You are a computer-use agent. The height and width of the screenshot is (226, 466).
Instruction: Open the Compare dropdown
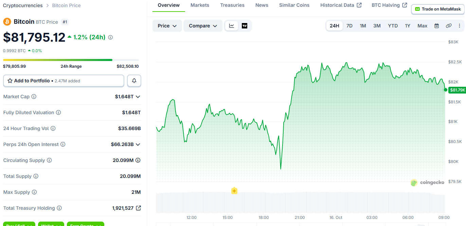(x=203, y=26)
